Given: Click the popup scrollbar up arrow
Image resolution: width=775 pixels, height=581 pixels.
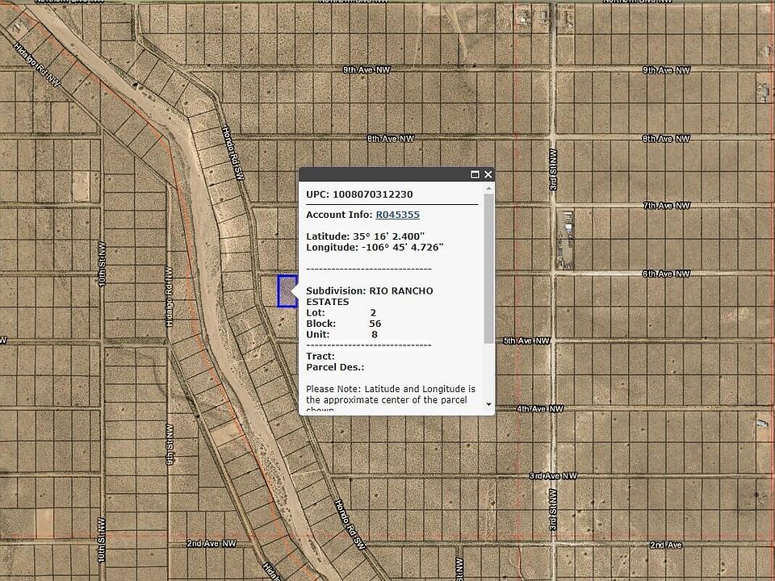Looking at the screenshot, I should click(x=488, y=188).
